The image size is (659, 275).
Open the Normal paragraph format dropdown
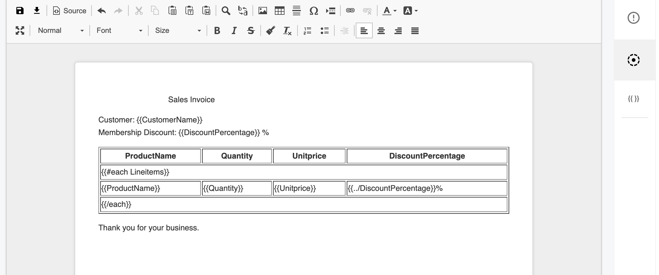pos(60,30)
